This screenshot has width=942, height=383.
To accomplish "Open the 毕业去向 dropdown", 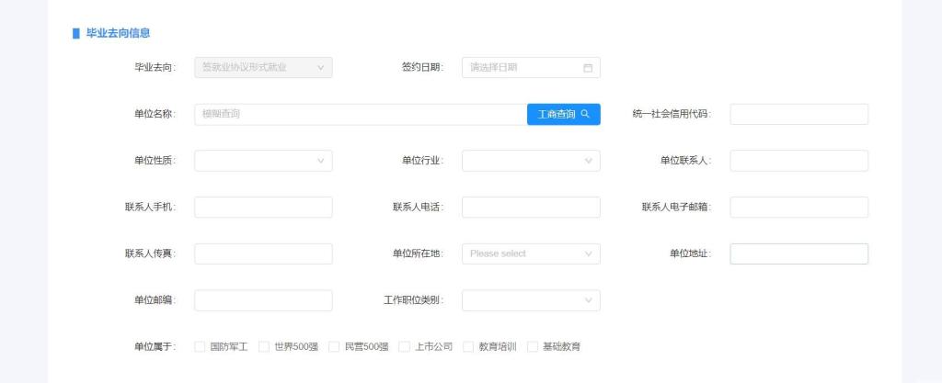I will 263,67.
